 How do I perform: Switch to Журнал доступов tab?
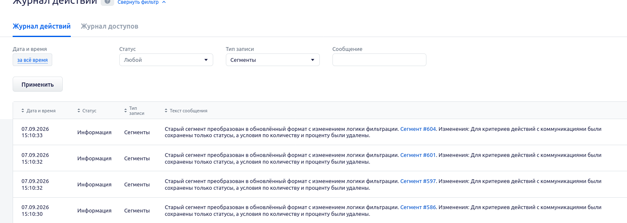(x=110, y=27)
